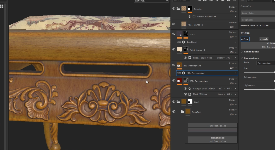Screen dimensions: 275x150
Task: Open blend mode dropdown for Fill layer 3
Action: (x=231, y=48)
